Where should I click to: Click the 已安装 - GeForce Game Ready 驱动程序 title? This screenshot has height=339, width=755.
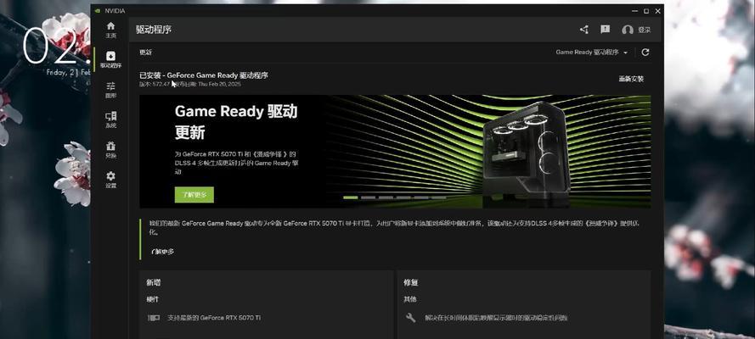[x=204, y=75]
